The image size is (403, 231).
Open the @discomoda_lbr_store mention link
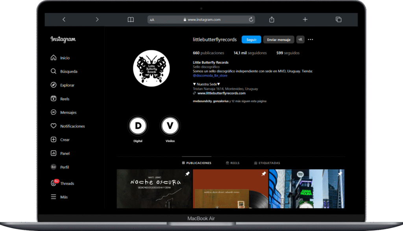[210, 75]
